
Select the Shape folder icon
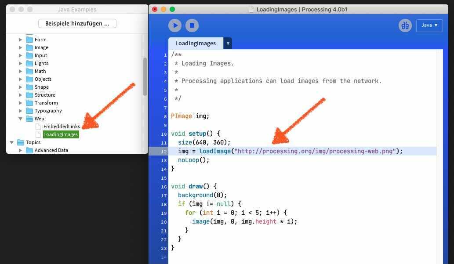(29, 87)
